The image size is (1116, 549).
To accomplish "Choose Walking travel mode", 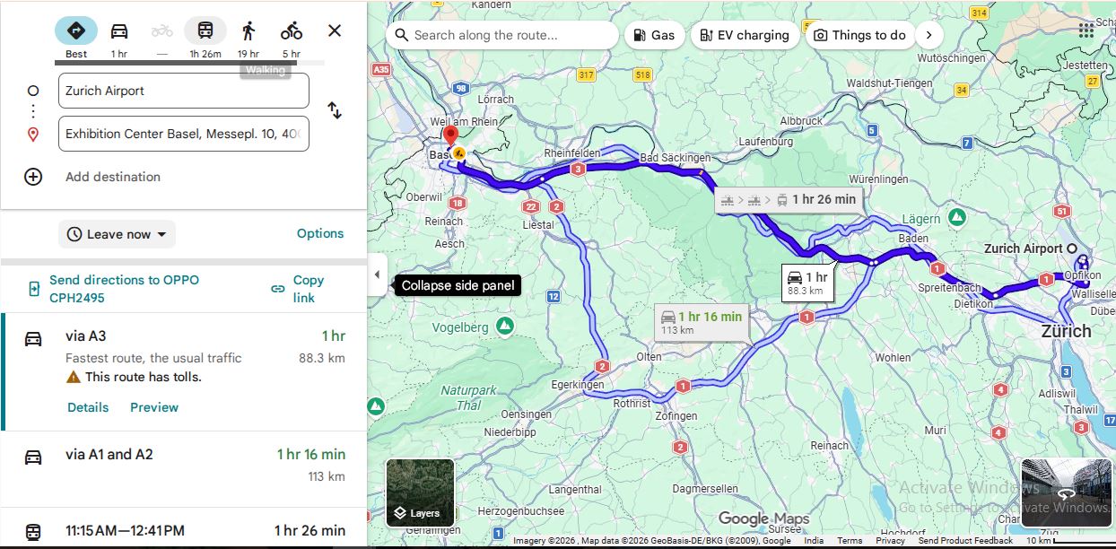I will [248, 30].
